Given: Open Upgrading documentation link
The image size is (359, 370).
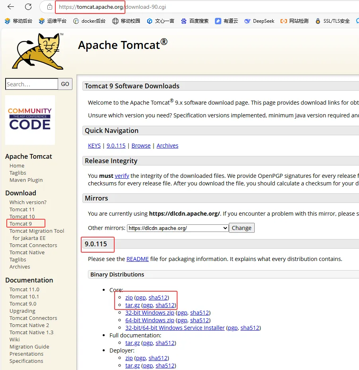Looking at the screenshot, I should 22,311.
